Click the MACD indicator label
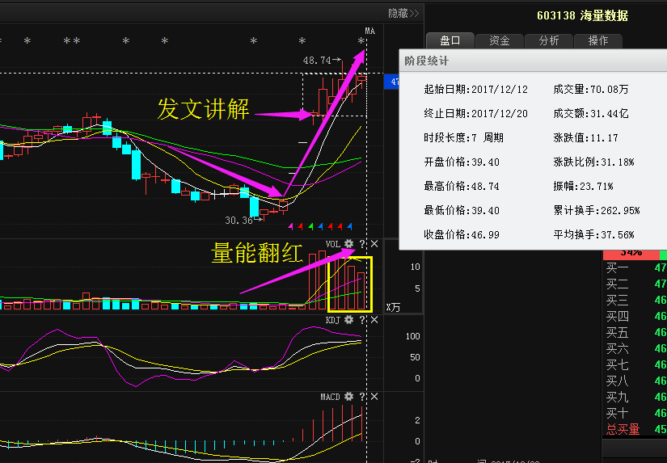Screen dimensions: 667x463 pos(330,397)
